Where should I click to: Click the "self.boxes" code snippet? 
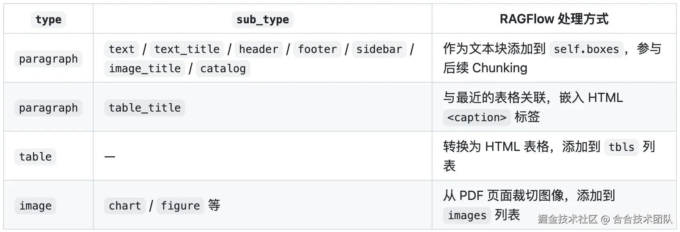[x=586, y=49]
